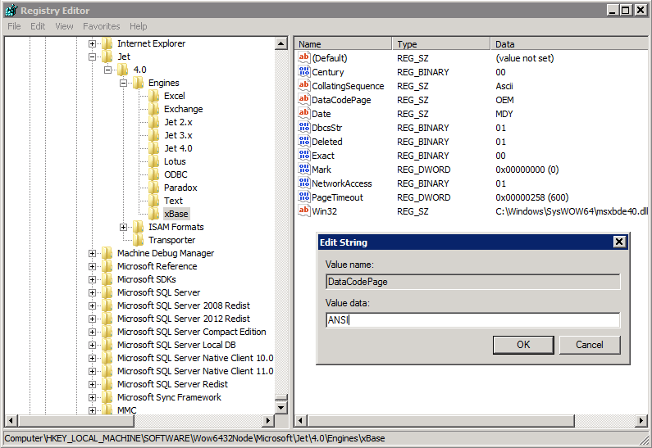Select the Microsoft SQL Server Compact Edition key
The height and width of the screenshot is (448, 652).
[x=192, y=332]
